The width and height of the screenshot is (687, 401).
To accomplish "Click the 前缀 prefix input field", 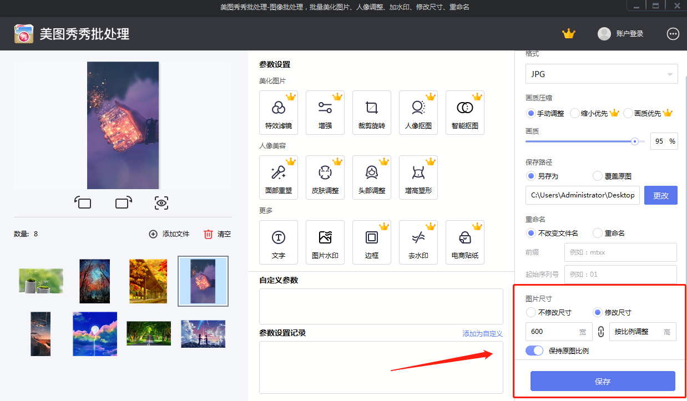I will click(620, 252).
